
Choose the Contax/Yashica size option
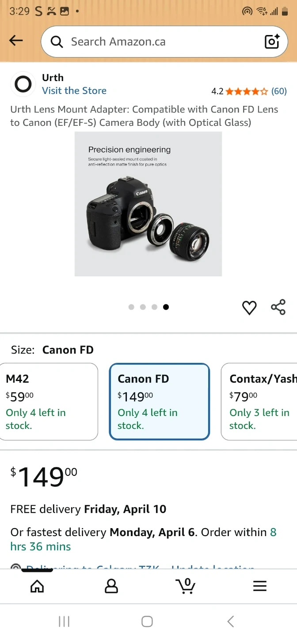click(x=259, y=401)
